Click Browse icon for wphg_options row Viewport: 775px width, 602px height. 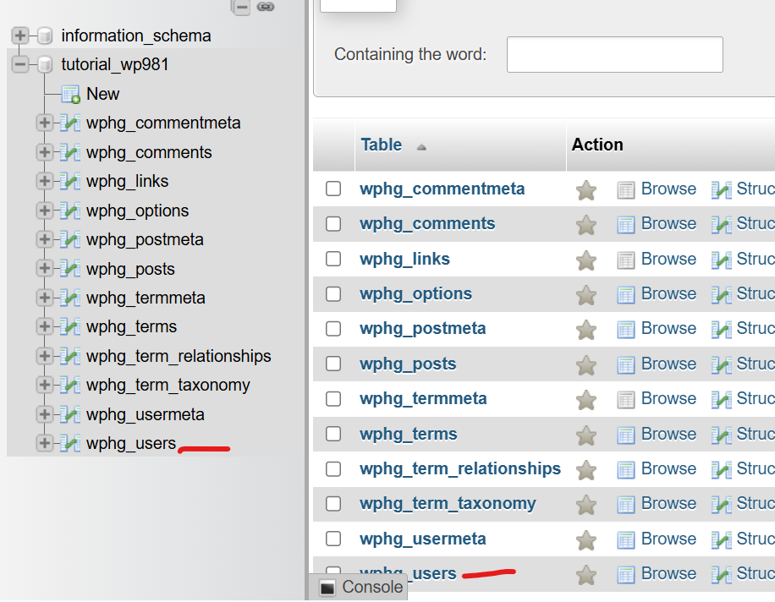pyautogui.click(x=626, y=295)
